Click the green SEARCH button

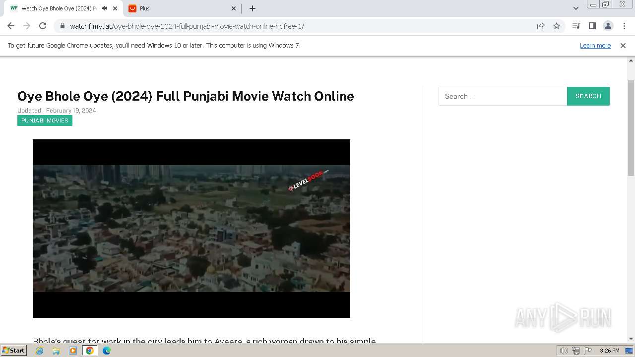click(588, 96)
